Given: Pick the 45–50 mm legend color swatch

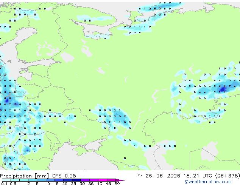Looking at the screenshot, I should coord(111,180).
